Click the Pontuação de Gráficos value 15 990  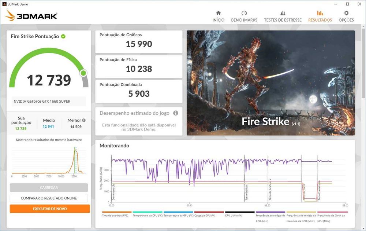[x=139, y=44]
